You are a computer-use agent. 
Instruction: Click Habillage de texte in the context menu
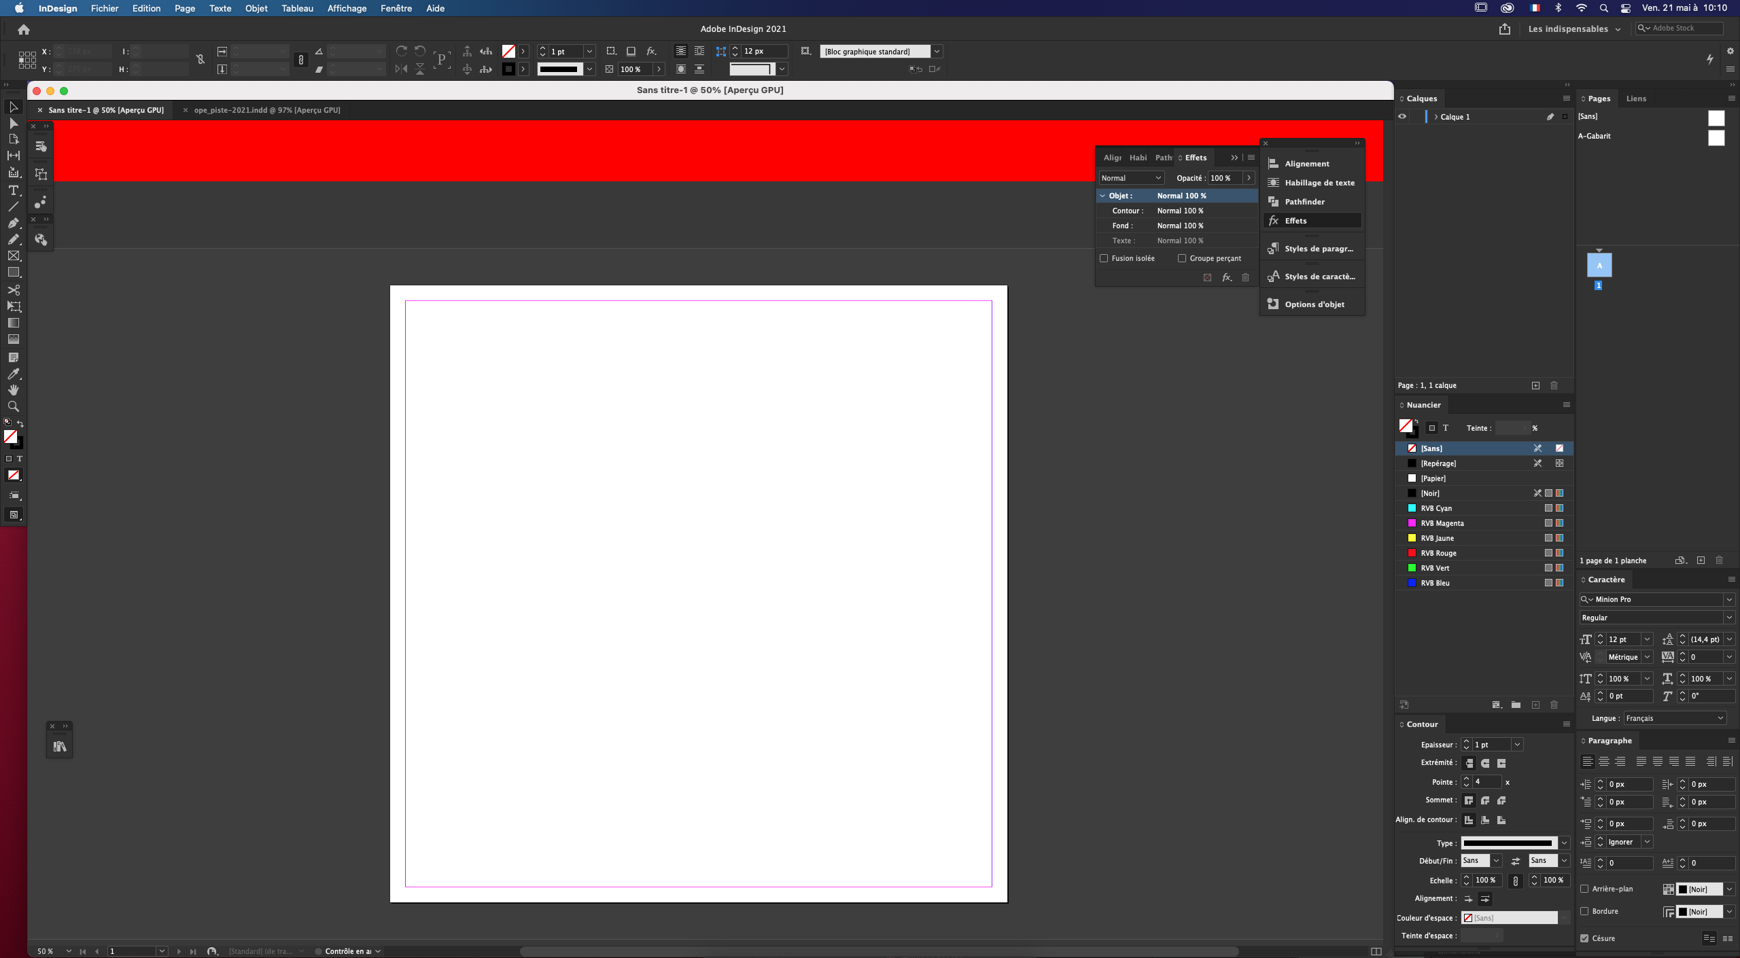(x=1318, y=183)
